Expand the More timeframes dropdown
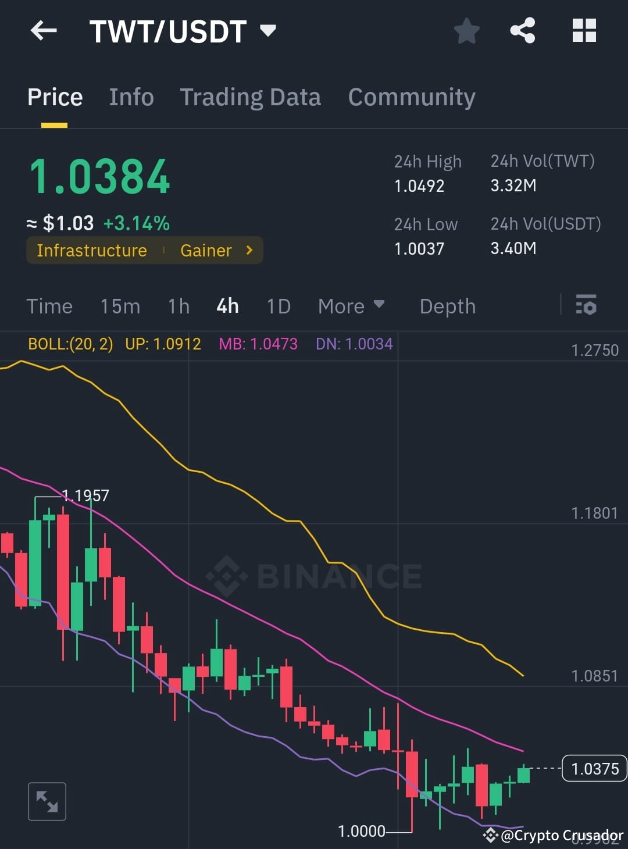This screenshot has height=849, width=628. pos(351,305)
